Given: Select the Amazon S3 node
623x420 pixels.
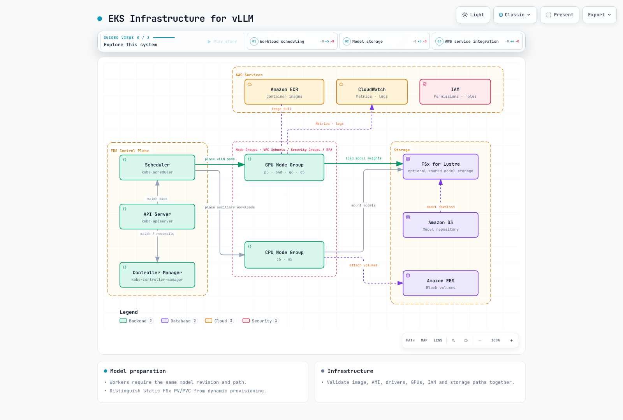Looking at the screenshot, I should (440, 225).
